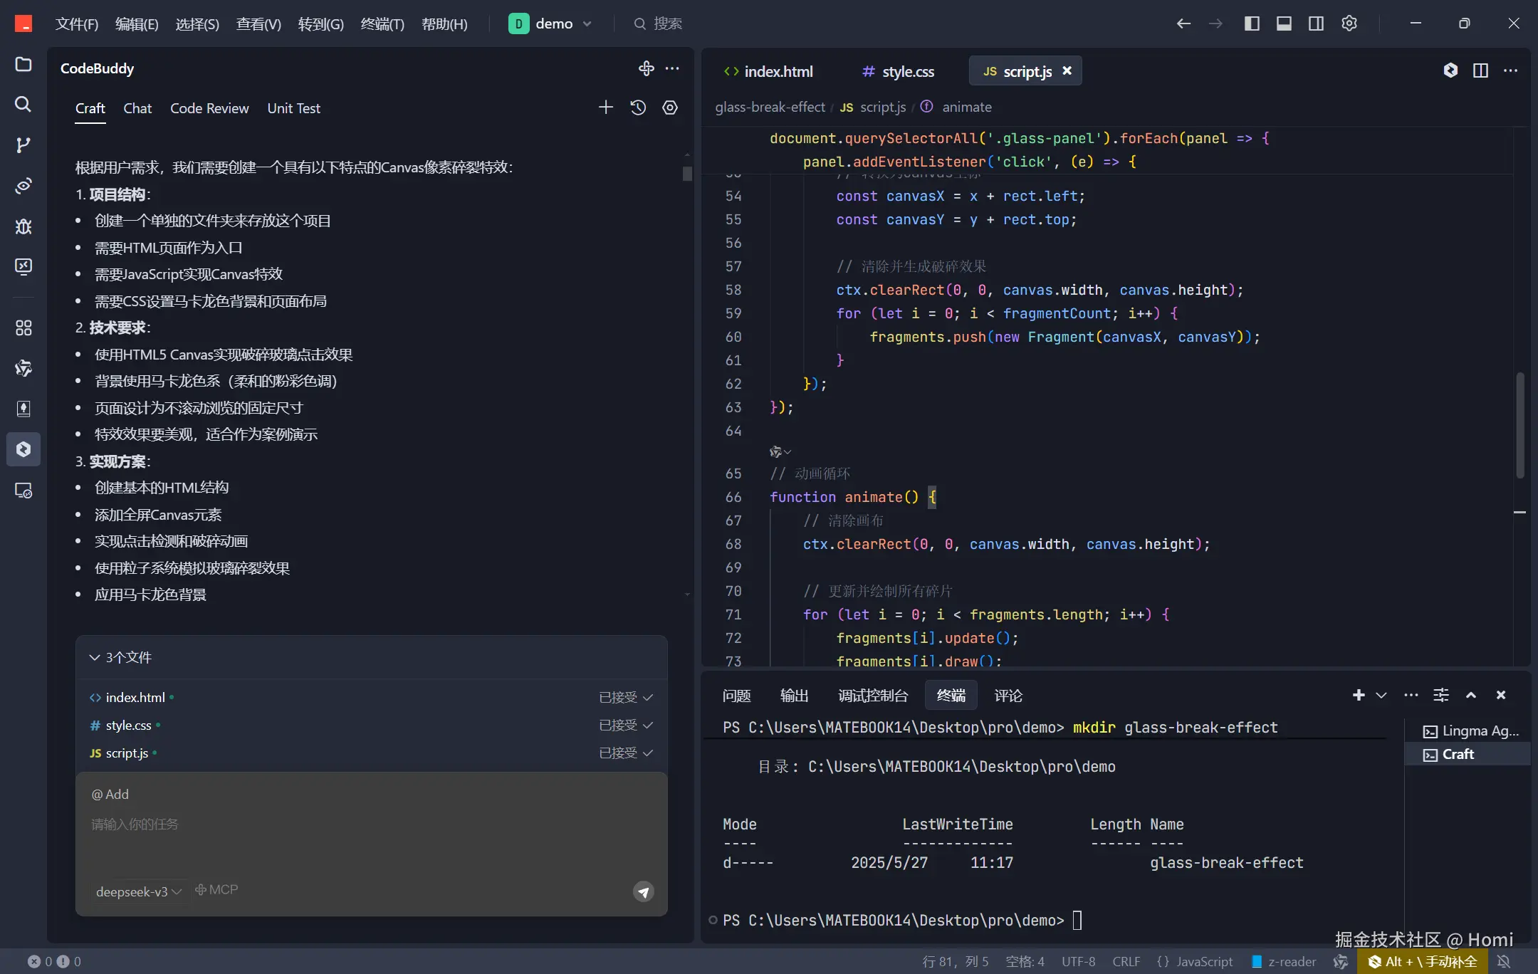
Task: Click the chat history clock icon
Action: coord(638,108)
